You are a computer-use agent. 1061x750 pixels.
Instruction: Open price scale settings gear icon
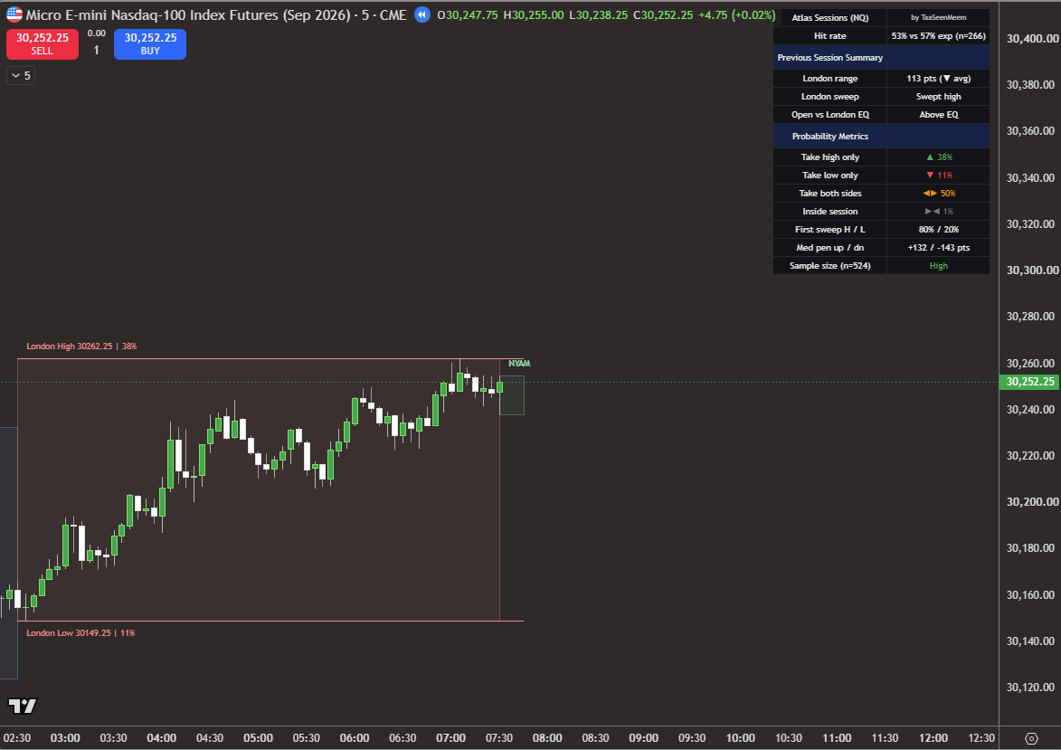click(x=1031, y=738)
